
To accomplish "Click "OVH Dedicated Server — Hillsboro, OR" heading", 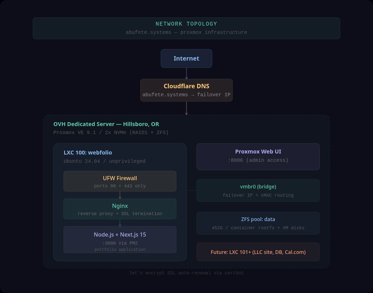I will [x=106, y=124].
